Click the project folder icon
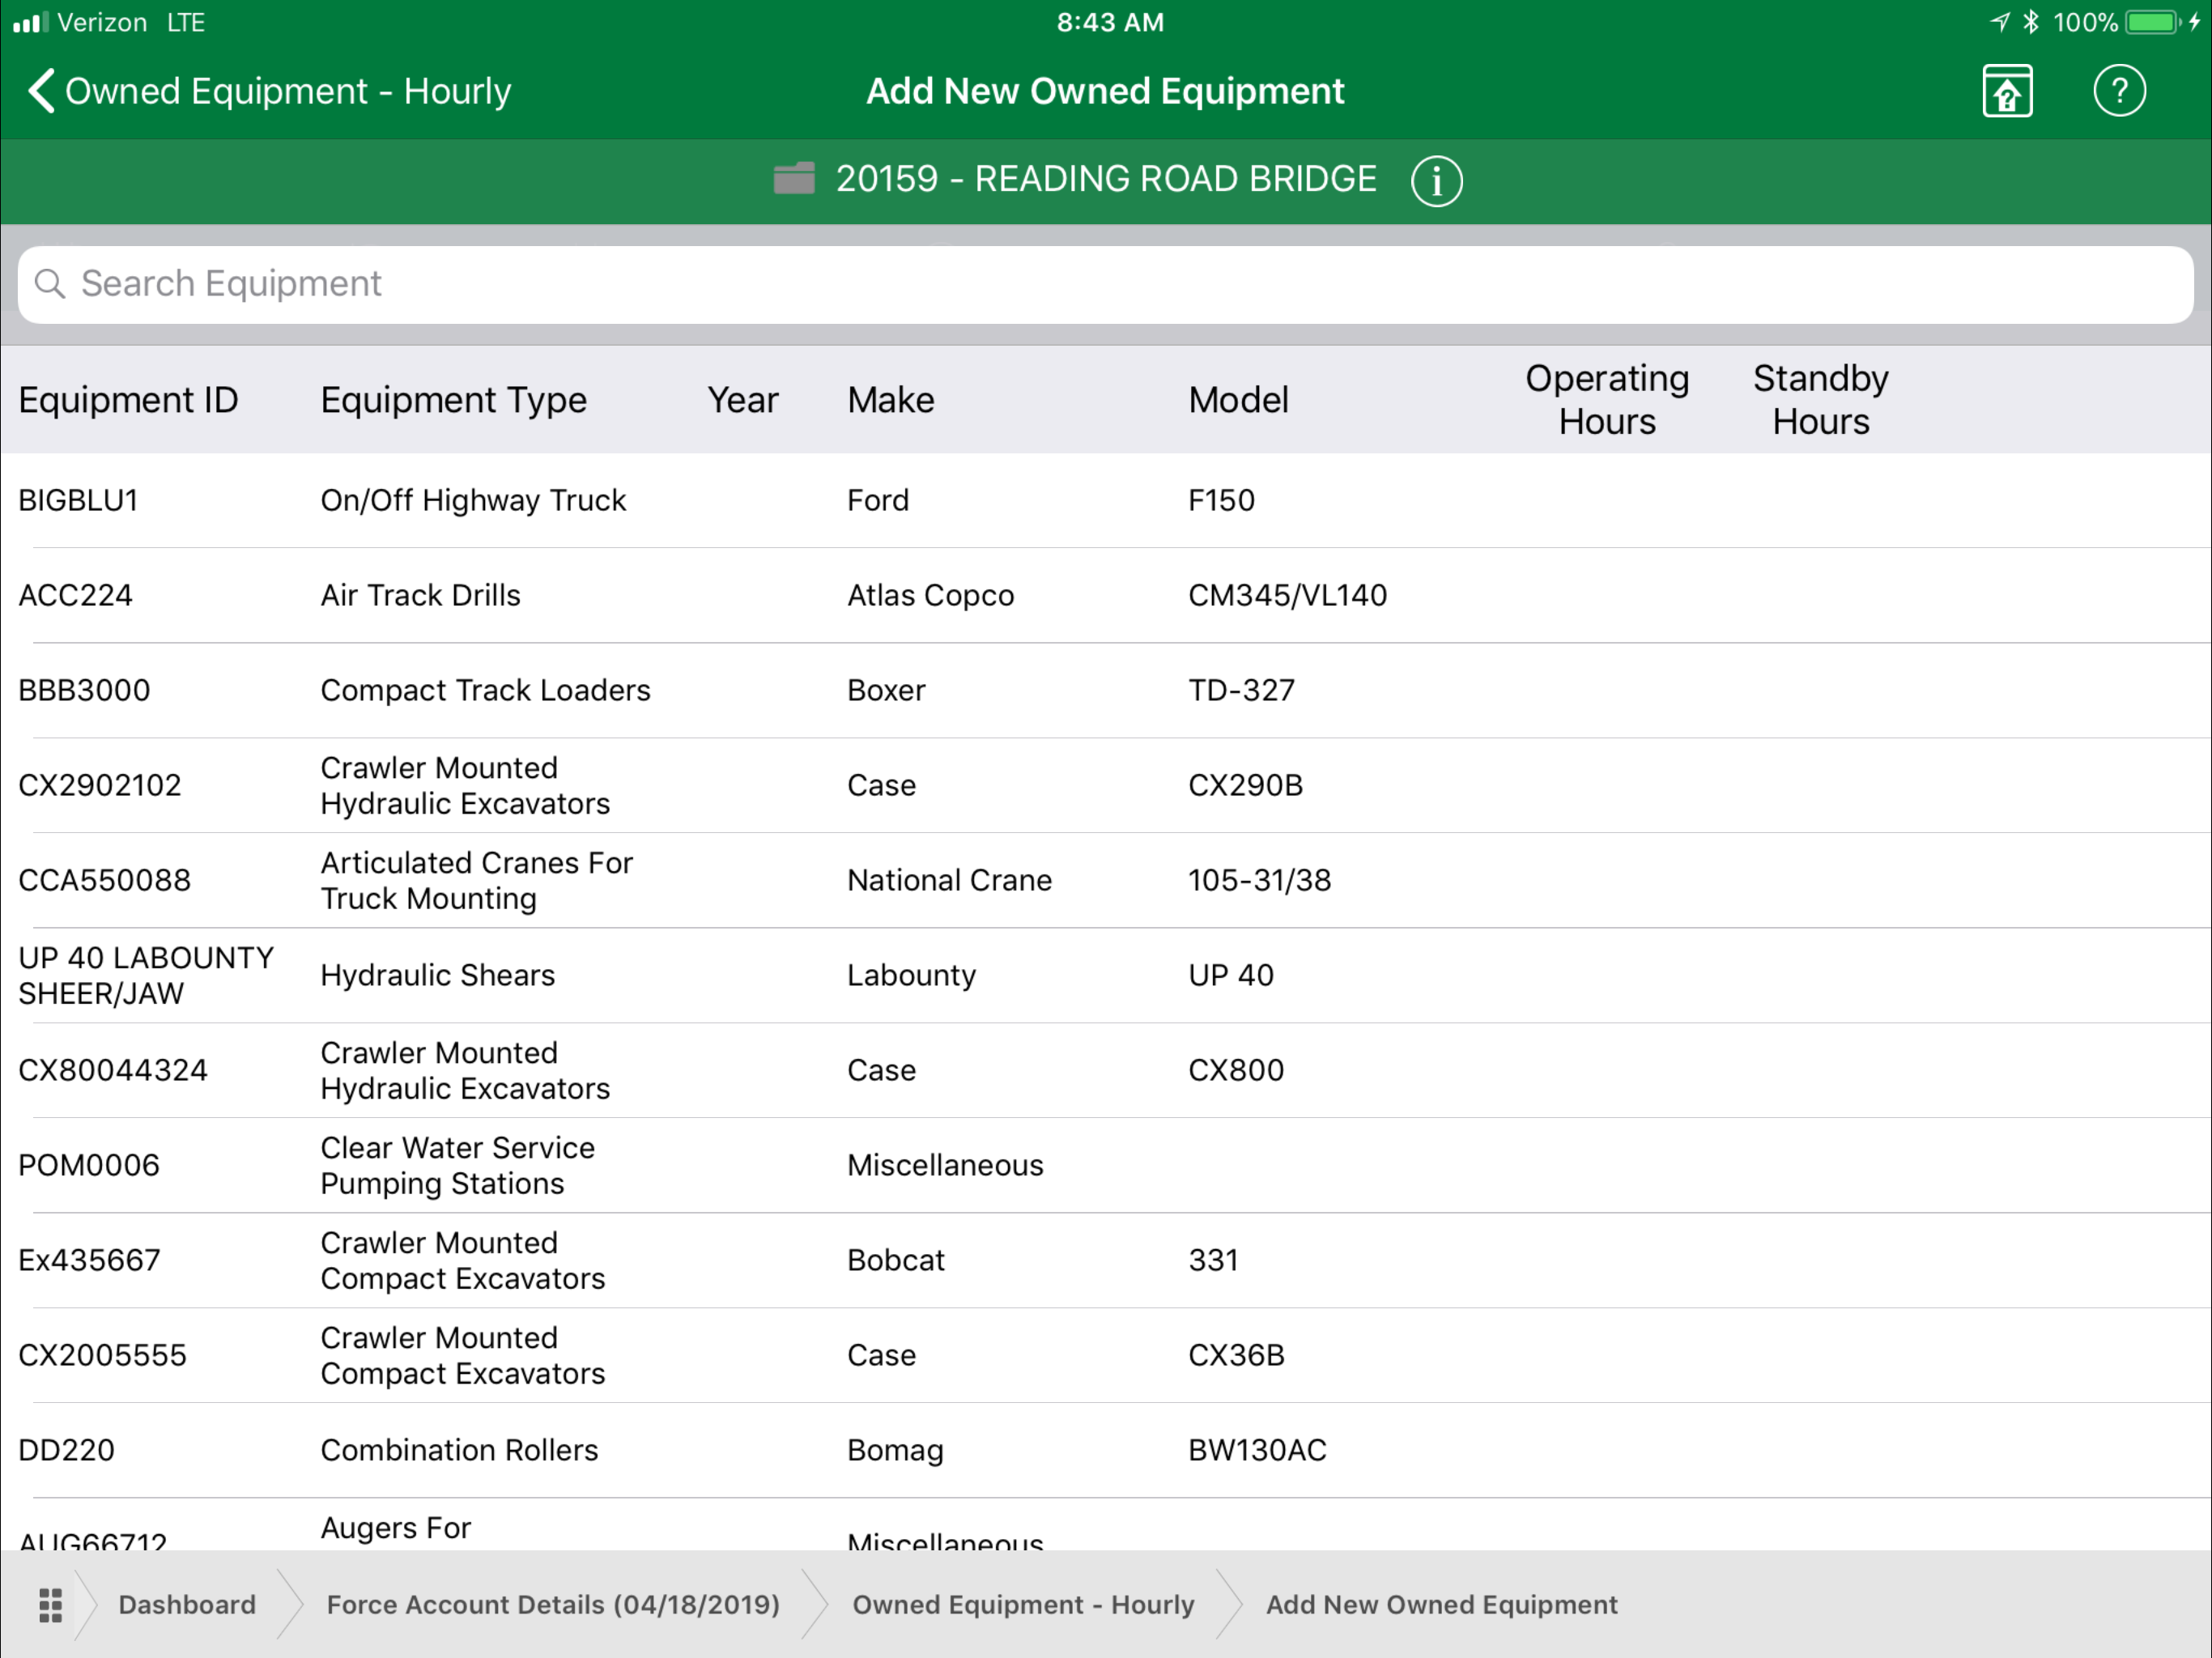Image resolution: width=2212 pixels, height=1658 pixels. click(794, 179)
